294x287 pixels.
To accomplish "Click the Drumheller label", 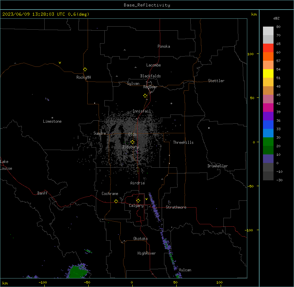I will pyautogui.click(x=218, y=166).
